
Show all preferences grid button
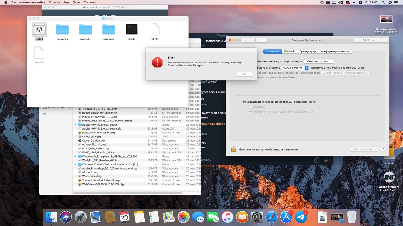262,40
